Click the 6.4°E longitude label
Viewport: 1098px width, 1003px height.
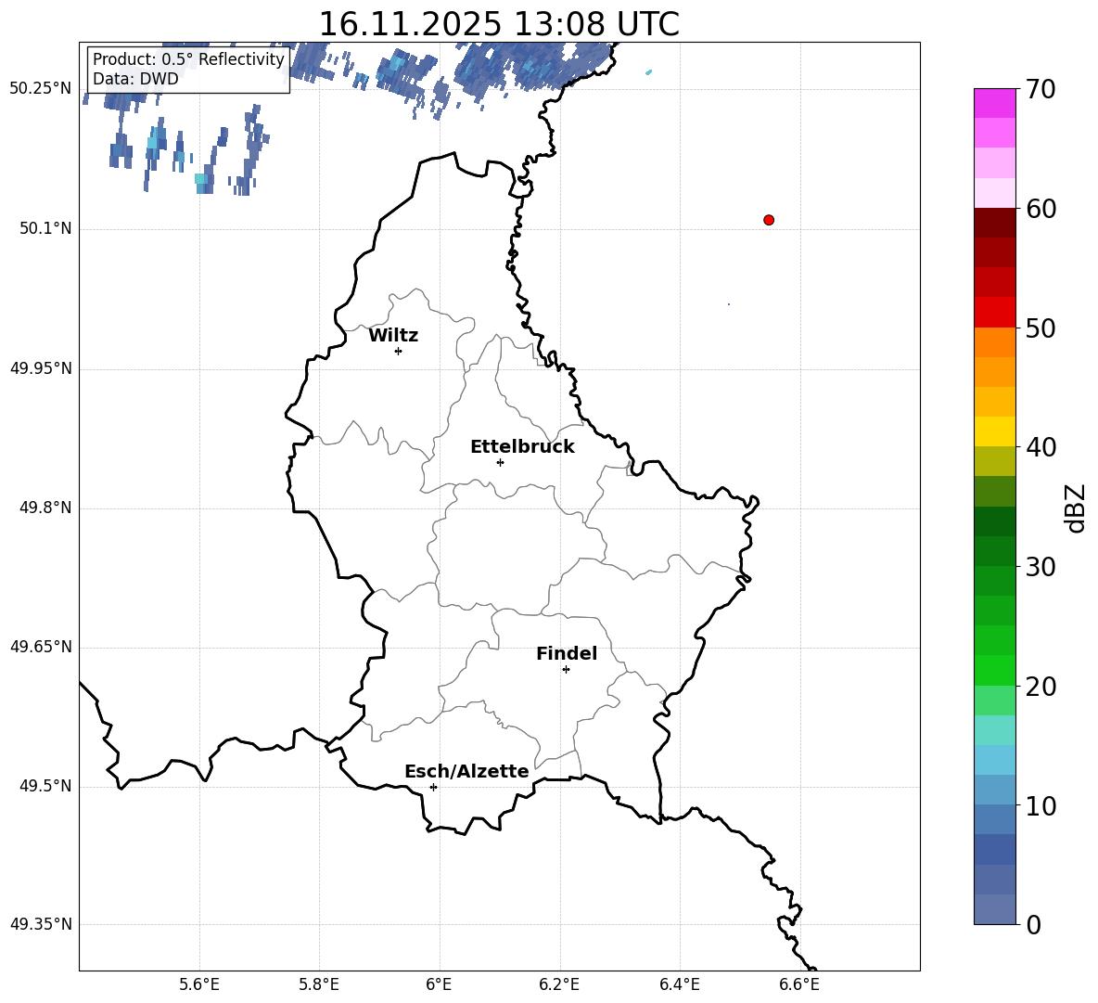(x=679, y=984)
